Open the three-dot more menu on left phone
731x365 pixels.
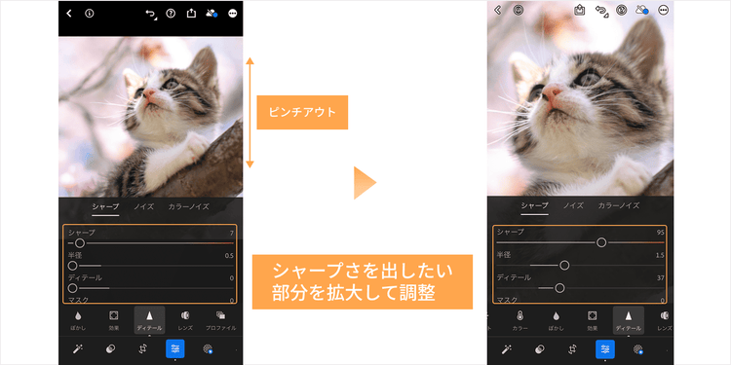pos(233,14)
